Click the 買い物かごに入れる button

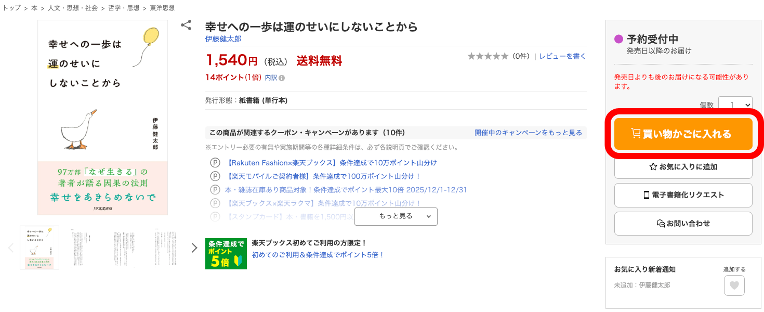[683, 133]
